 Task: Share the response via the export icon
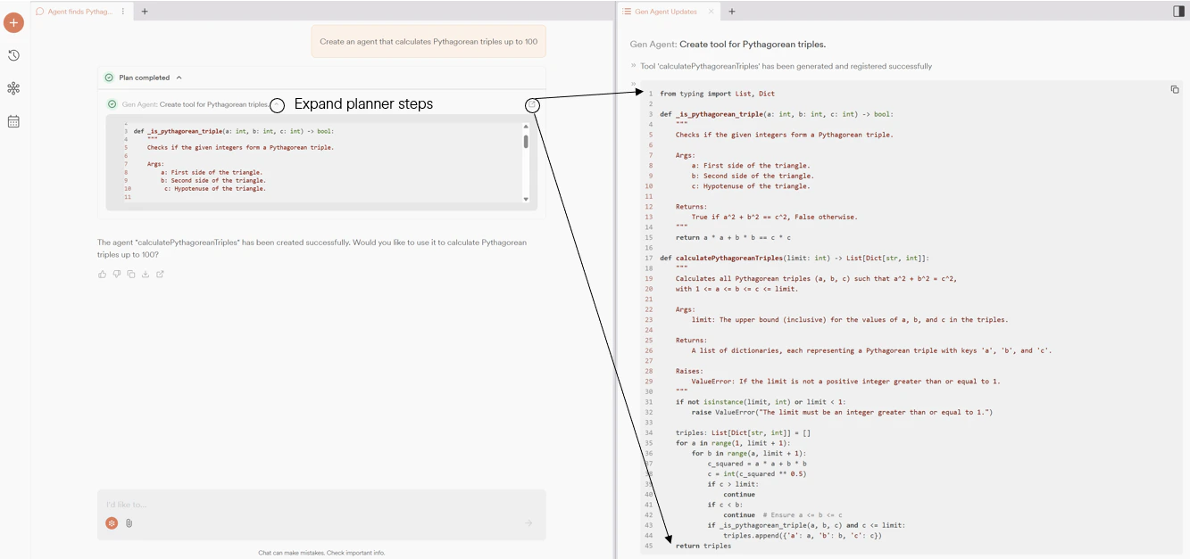point(160,274)
